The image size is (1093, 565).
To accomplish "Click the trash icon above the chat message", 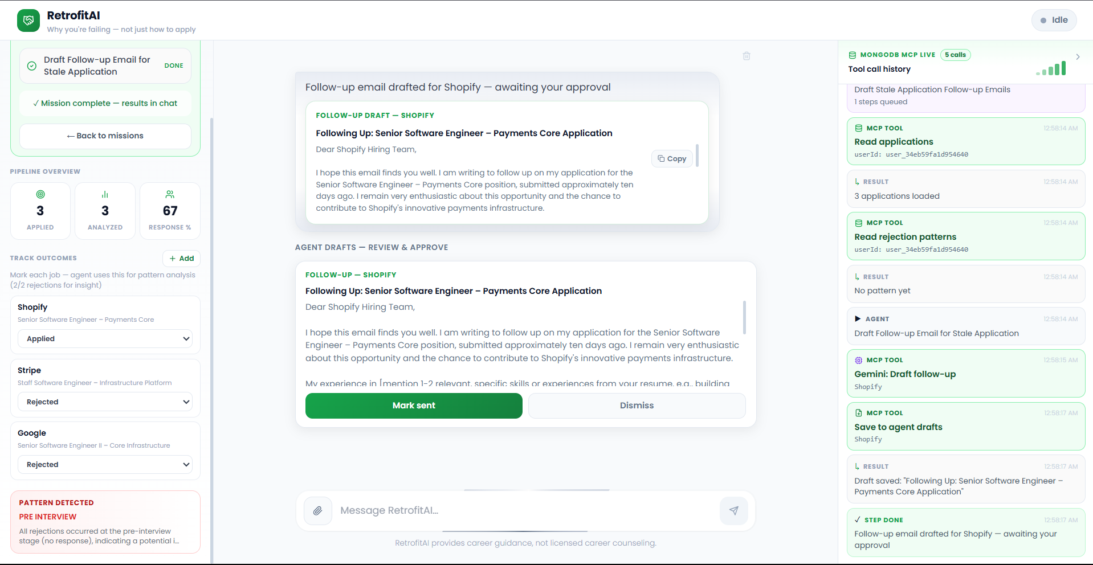I will [x=747, y=56].
